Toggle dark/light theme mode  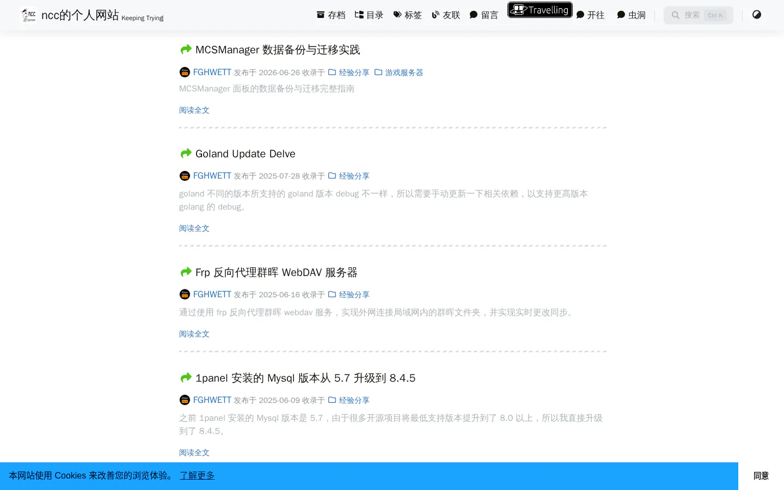tap(757, 15)
